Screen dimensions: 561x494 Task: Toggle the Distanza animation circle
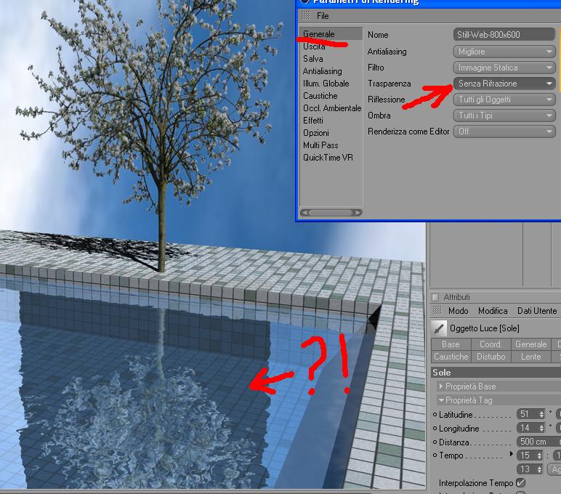(435, 442)
